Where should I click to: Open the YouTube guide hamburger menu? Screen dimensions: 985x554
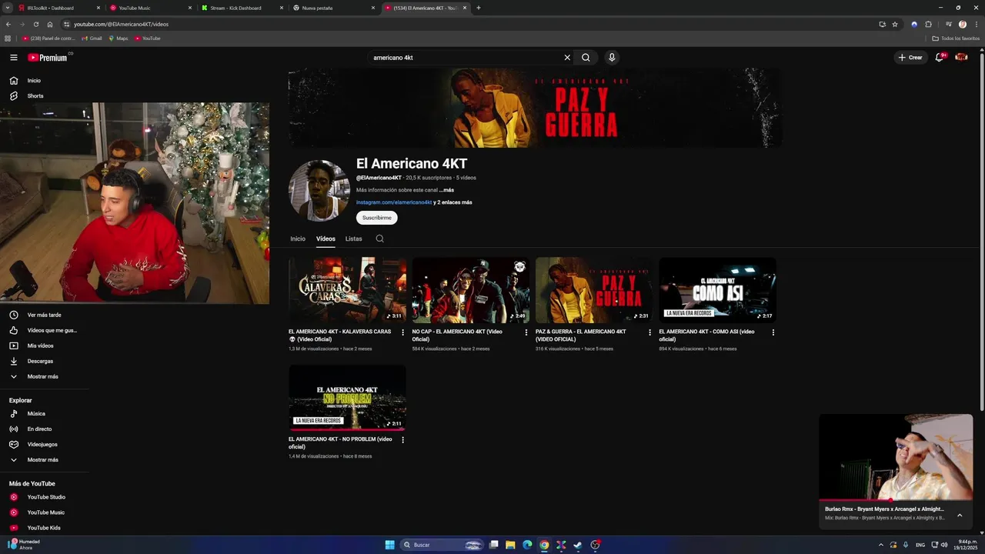[13, 58]
